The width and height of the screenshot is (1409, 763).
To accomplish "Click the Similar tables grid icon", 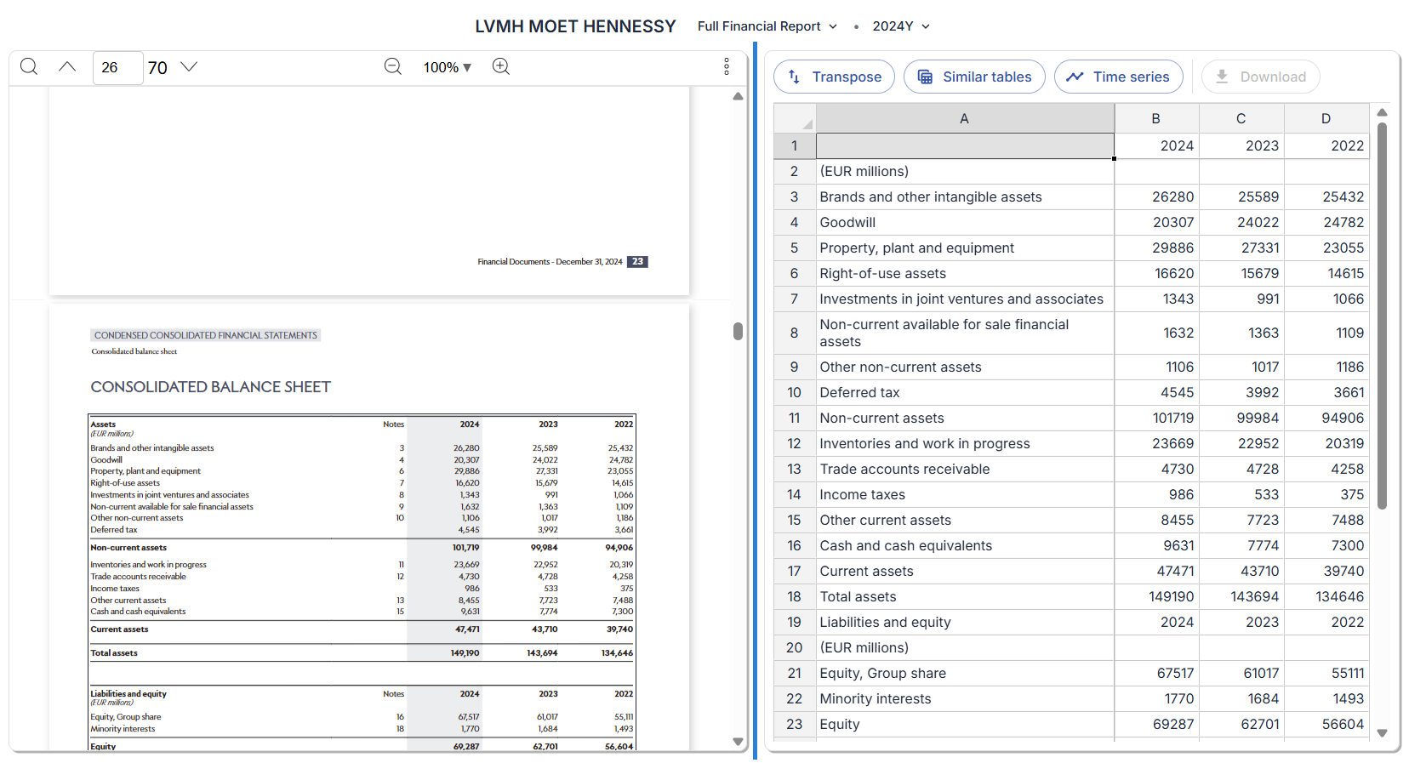I will point(925,77).
